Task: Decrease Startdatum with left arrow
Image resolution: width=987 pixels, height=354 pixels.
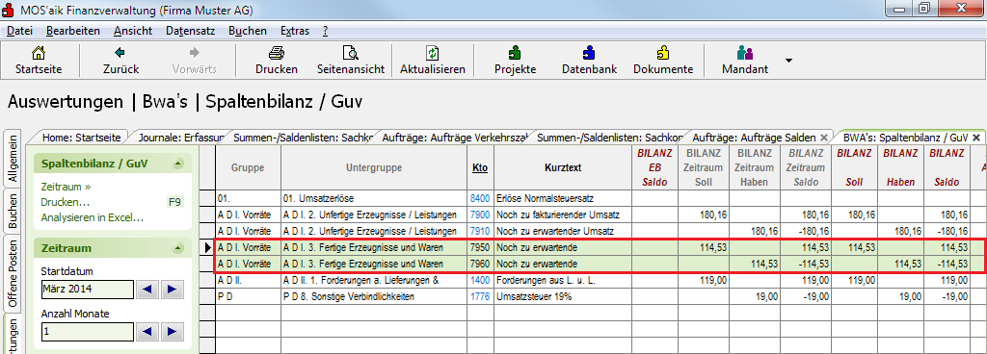Action: [147, 290]
